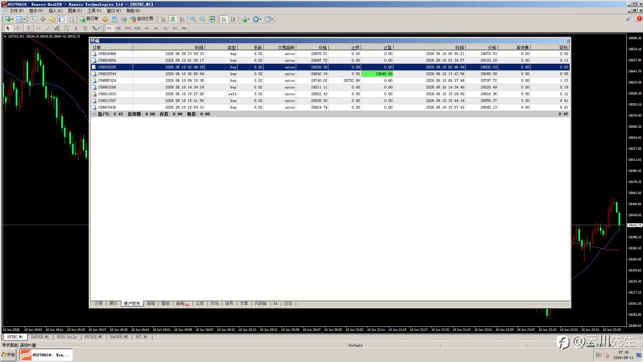Toggle the chart shift icon
The image size is (643, 362).
(233, 19)
